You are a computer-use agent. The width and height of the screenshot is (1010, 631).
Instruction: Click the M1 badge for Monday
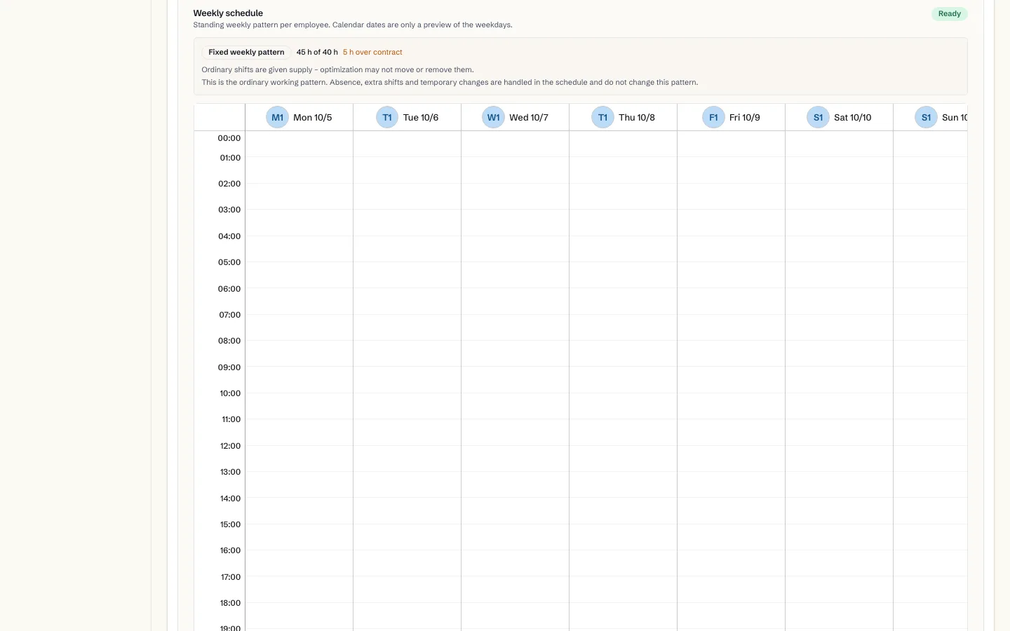(x=277, y=117)
